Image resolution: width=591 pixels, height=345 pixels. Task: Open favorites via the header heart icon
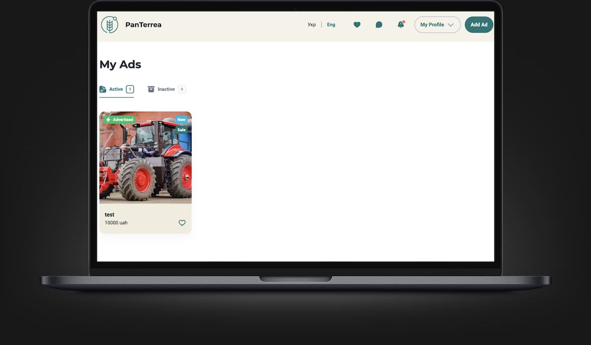(357, 25)
